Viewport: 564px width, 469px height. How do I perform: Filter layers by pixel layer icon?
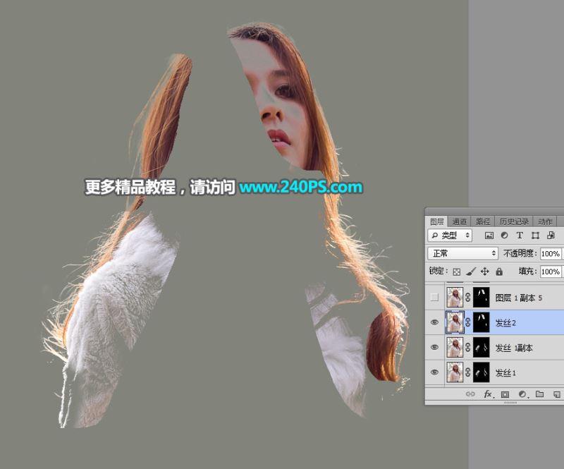point(489,236)
